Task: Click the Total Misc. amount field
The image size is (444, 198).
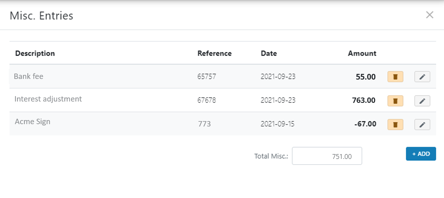Action: click(327, 156)
